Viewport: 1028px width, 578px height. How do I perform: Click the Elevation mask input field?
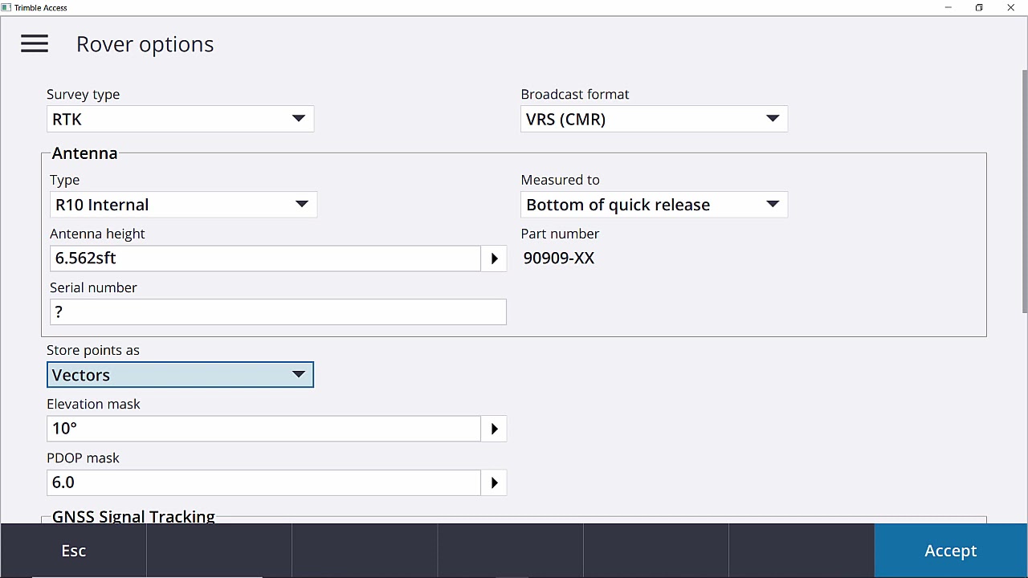coord(263,429)
